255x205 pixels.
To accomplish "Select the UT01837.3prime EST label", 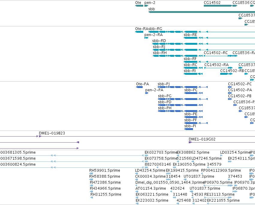I will pos(199,176).
